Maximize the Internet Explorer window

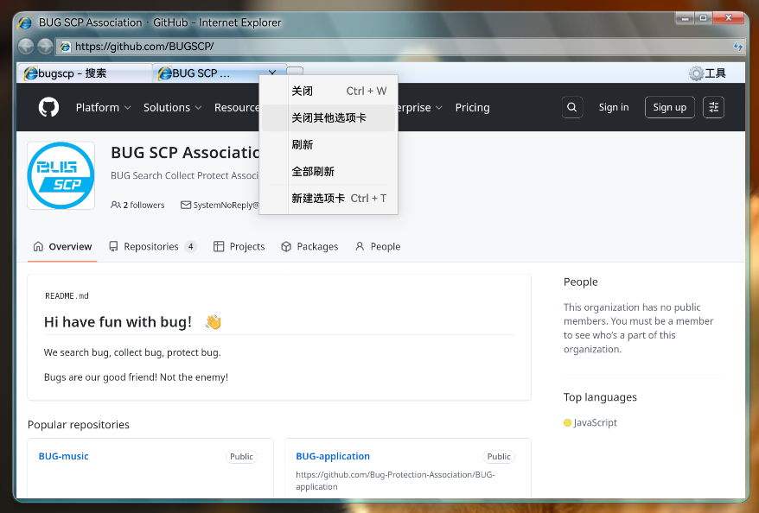pyautogui.click(x=704, y=18)
